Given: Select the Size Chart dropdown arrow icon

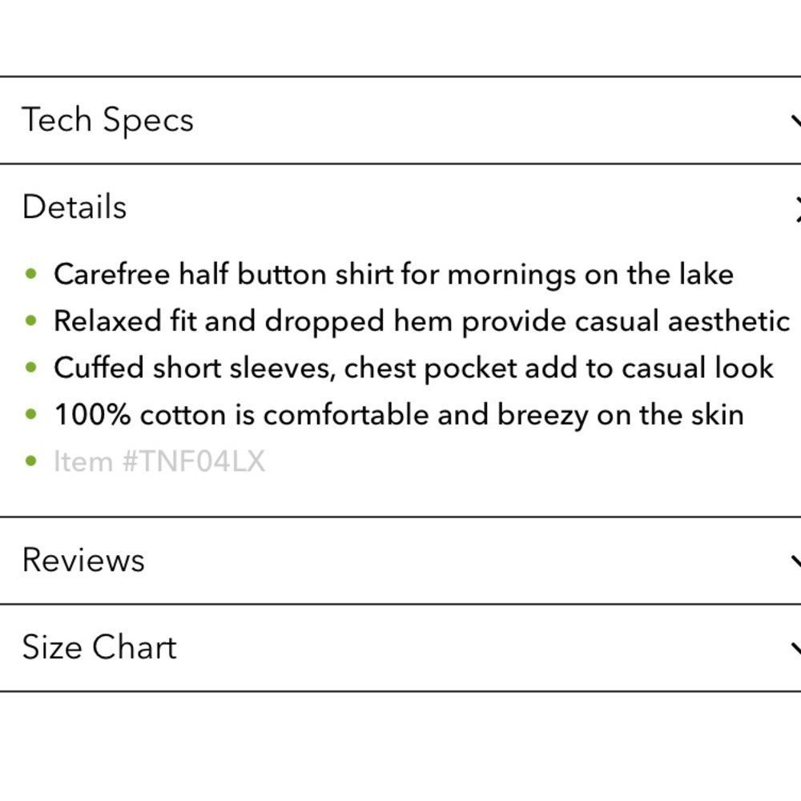Looking at the screenshot, I should click(796, 646).
